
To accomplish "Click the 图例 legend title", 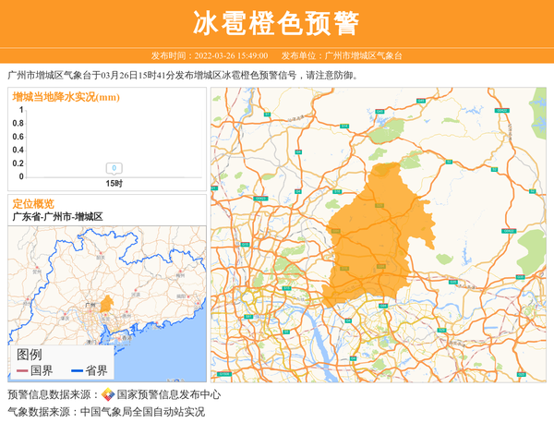I will [x=29, y=354].
